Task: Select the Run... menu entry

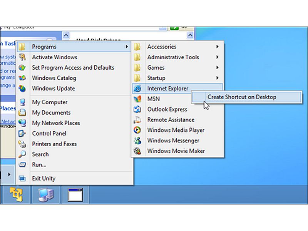Action: (75, 165)
